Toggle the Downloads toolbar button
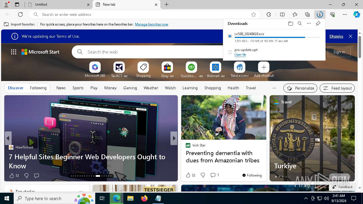The width and height of the screenshot is (363, 204). (x=320, y=14)
